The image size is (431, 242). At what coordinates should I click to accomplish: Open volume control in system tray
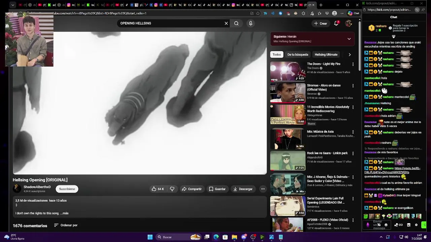pyautogui.click(x=406, y=237)
